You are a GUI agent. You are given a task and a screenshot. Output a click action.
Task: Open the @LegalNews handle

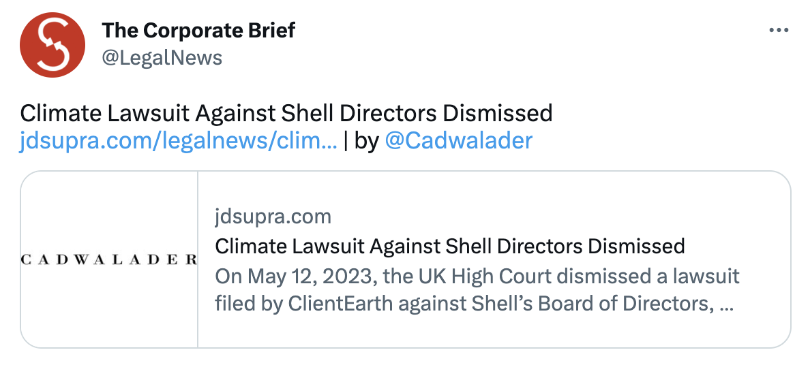click(162, 58)
